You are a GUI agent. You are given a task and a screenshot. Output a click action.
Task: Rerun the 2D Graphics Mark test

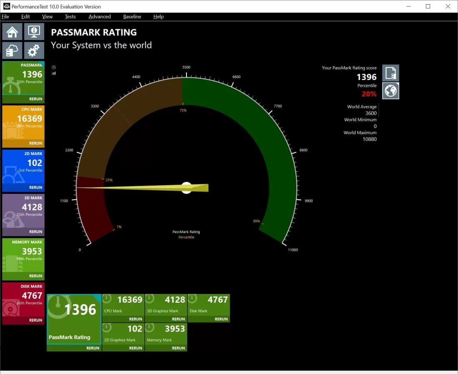click(x=136, y=348)
